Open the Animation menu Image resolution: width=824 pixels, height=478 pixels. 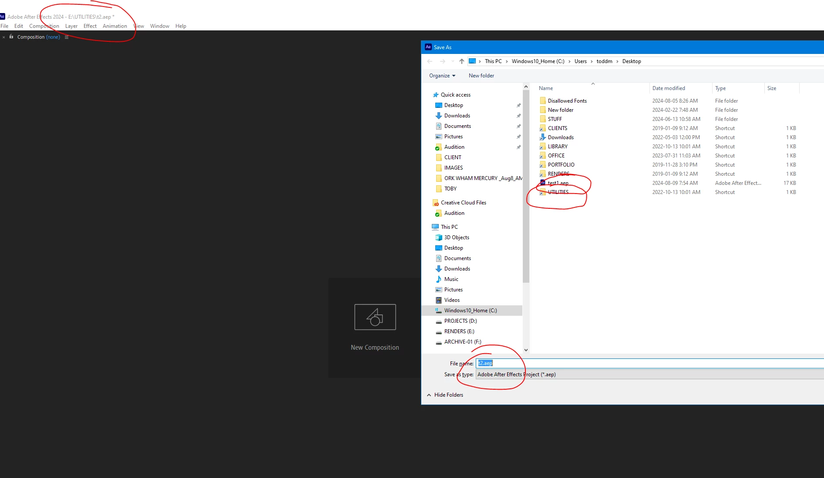pos(115,26)
